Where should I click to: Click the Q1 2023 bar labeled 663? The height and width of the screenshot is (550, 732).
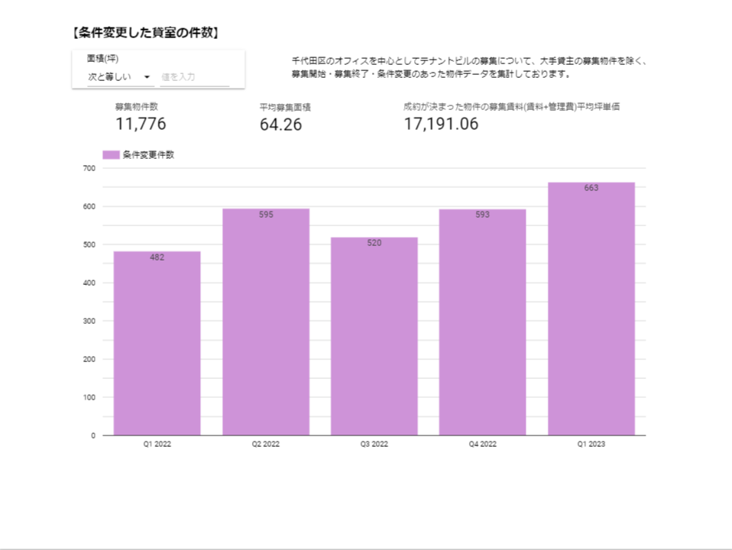point(591,309)
